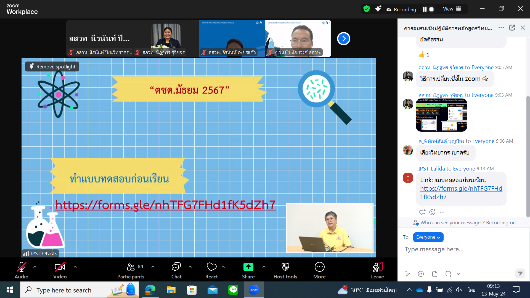Open the View layout menu
The image size is (530, 298).
(452, 9)
